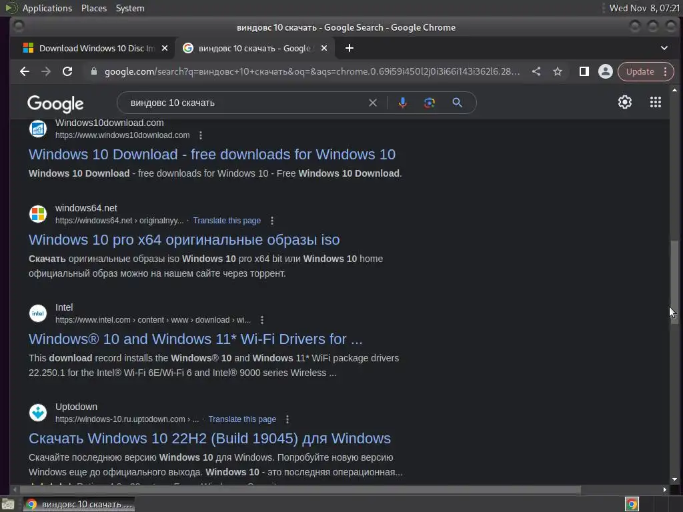Clear the search box with the X icon
This screenshot has width=683, height=512.
[373, 103]
